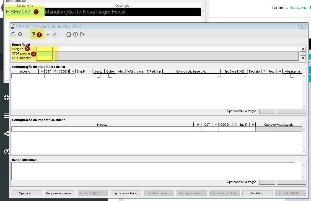311x201 pixels.
Task: Click the sliders settings icon in sidebar
Action: coord(7,115)
